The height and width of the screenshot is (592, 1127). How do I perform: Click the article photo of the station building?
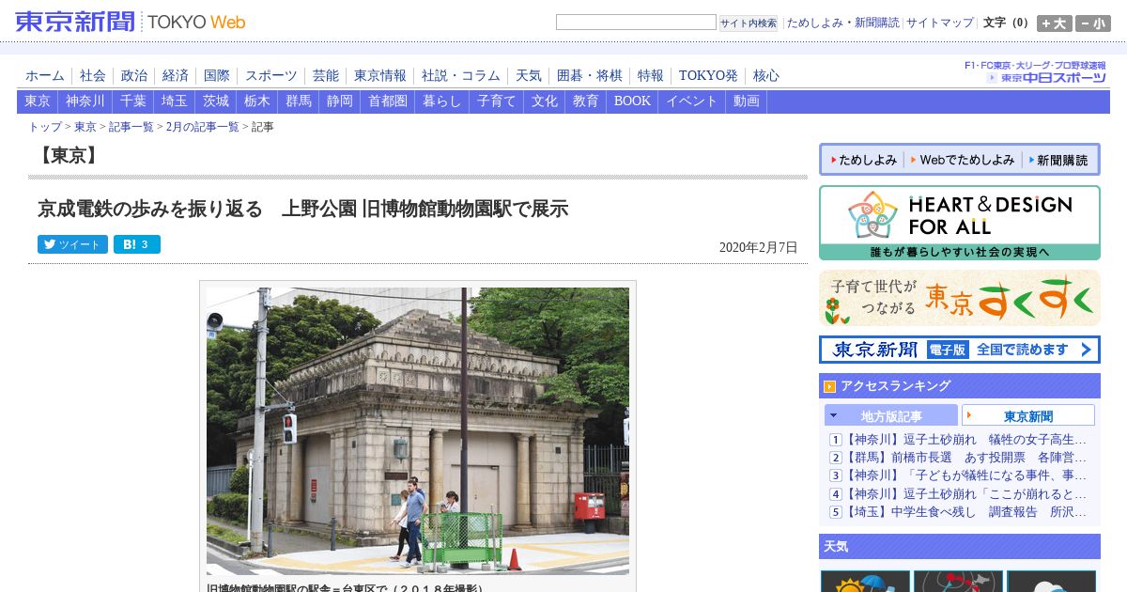coord(418,431)
